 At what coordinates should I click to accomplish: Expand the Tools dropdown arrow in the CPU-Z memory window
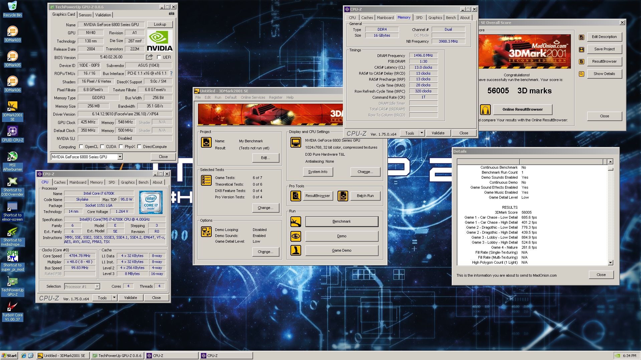click(x=422, y=133)
